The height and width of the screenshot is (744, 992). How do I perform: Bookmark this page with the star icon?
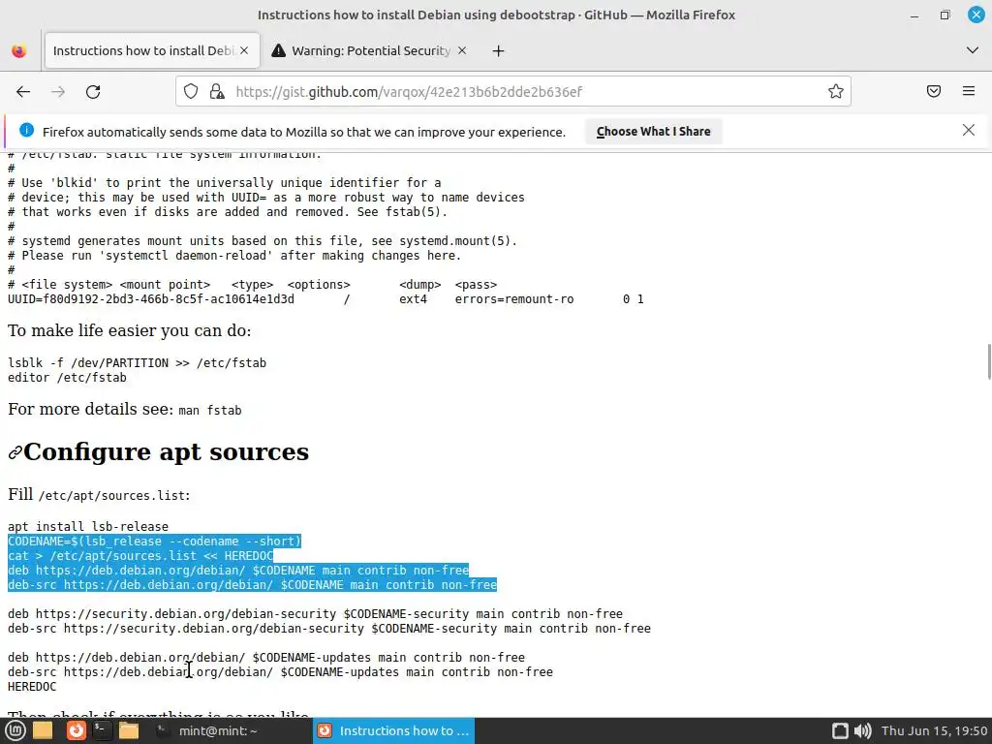tap(836, 92)
